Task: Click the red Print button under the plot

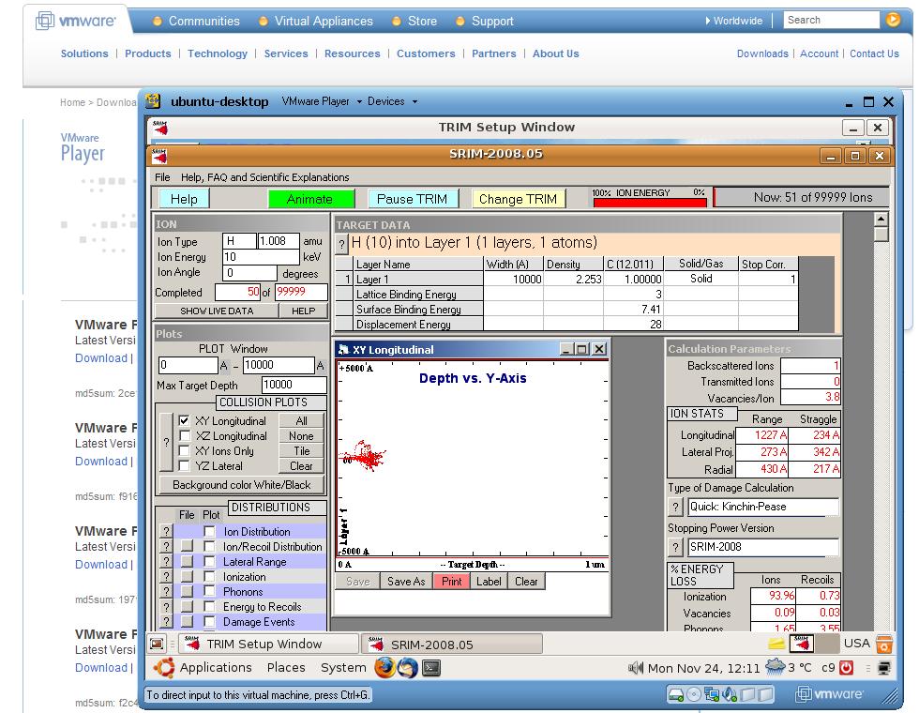Action: coord(451,581)
